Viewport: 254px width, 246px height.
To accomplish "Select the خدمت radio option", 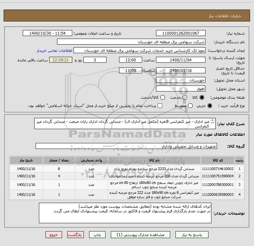I will (x=184, y=97).
